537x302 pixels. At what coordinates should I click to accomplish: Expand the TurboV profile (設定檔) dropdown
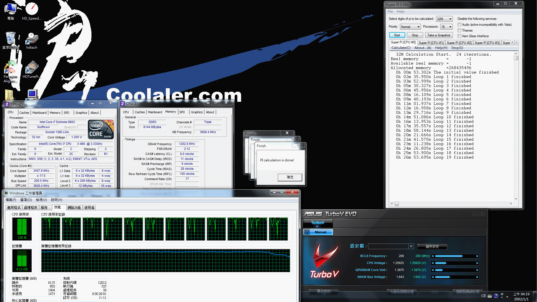pyautogui.click(x=411, y=246)
